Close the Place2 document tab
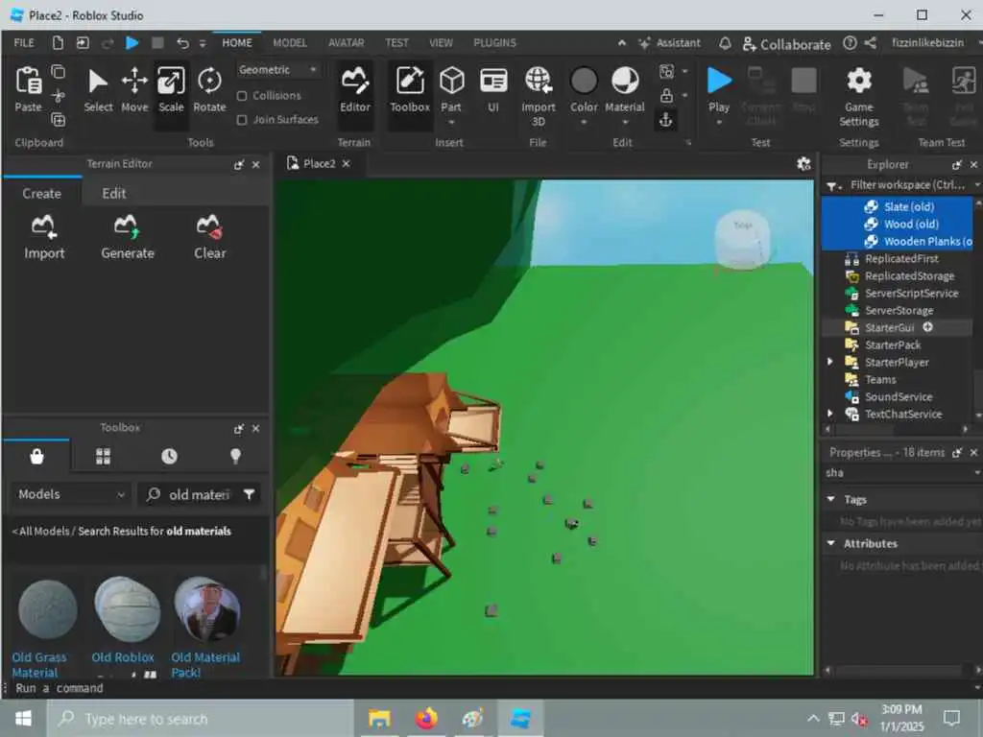This screenshot has height=737, width=983. 346,163
